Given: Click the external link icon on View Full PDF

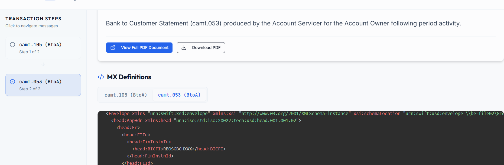Looking at the screenshot, I should (113, 48).
